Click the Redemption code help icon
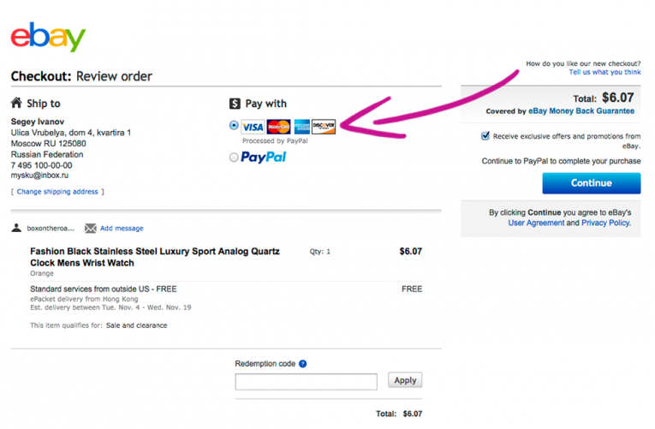 coord(303,364)
